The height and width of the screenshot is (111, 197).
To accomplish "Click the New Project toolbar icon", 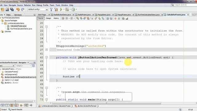I will pos(2,10).
